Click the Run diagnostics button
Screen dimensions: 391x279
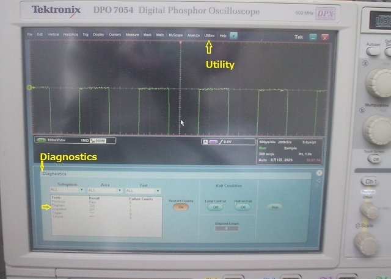tap(275, 207)
